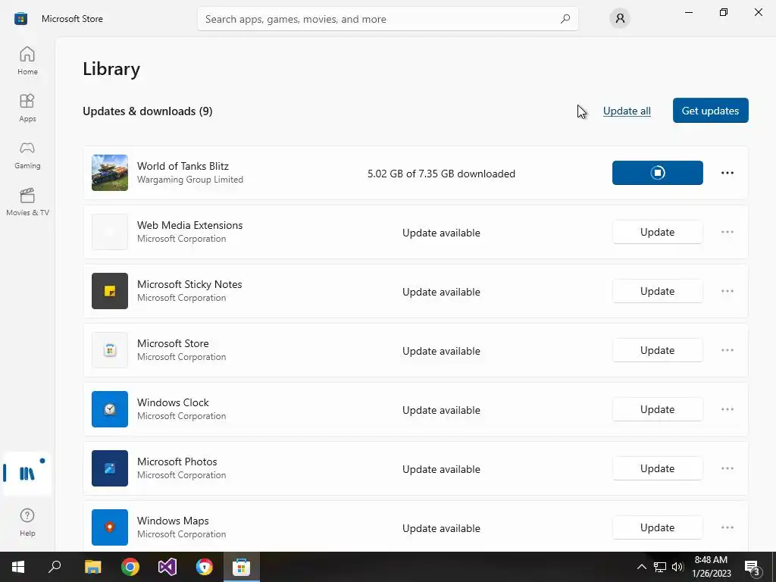Click the Microsoft Sticky Notes app icon
776x582 pixels.
point(110,291)
